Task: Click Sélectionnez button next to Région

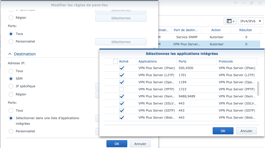Action: (121, 18)
